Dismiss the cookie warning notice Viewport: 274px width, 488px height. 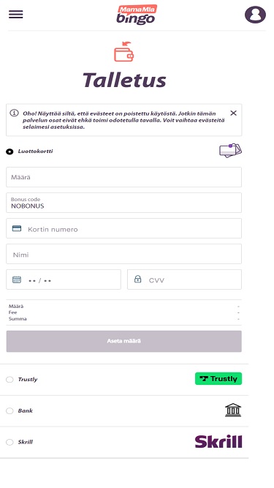pyautogui.click(x=233, y=113)
